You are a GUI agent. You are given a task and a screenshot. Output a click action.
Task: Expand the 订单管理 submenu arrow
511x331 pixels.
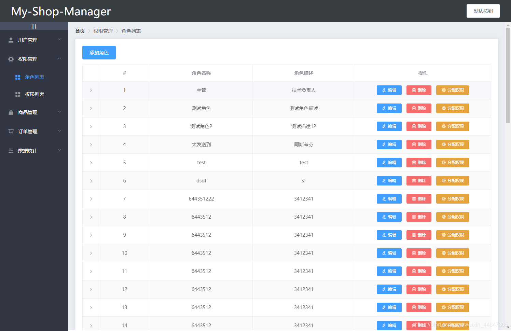(59, 131)
